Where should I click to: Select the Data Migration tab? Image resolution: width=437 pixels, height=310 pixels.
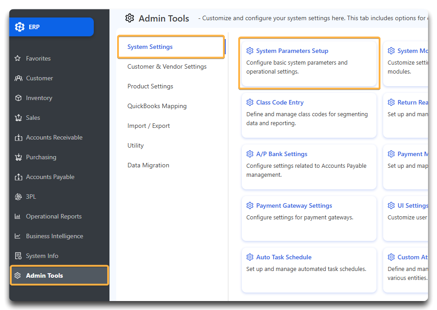pos(148,165)
